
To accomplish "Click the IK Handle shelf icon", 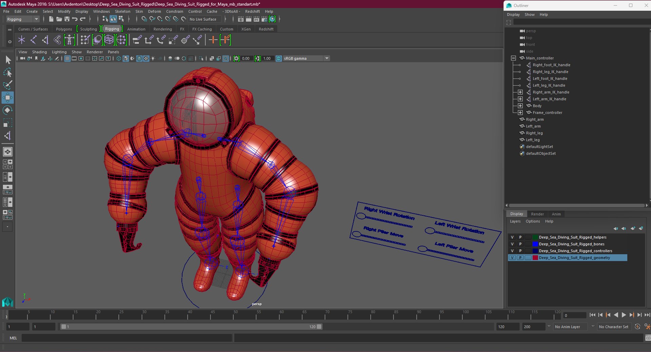I will [45, 40].
